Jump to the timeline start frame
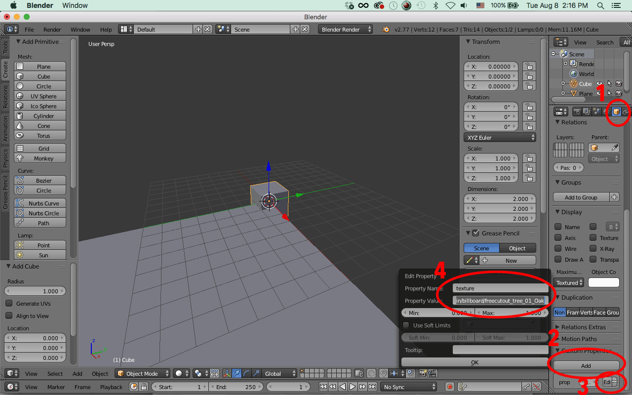This screenshot has height=395, width=632. click(x=323, y=387)
